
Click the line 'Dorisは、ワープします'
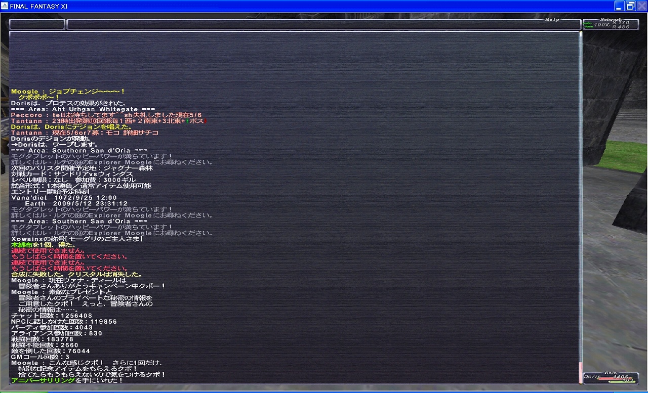pos(55,144)
